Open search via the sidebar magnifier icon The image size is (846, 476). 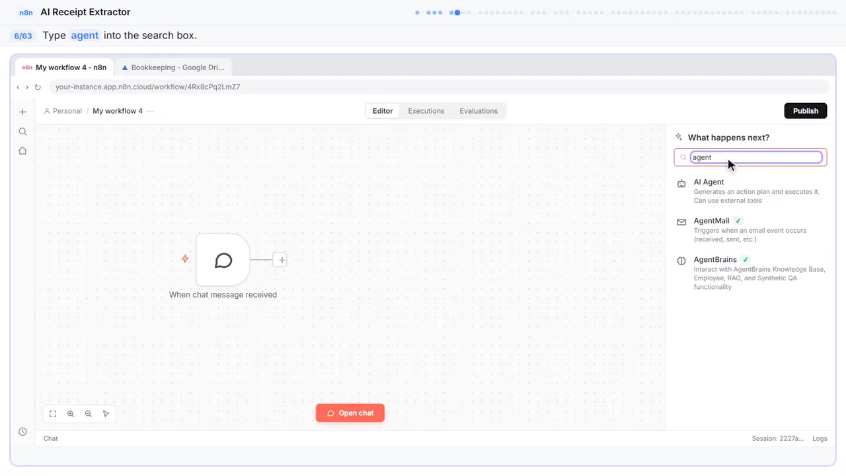[x=22, y=132]
